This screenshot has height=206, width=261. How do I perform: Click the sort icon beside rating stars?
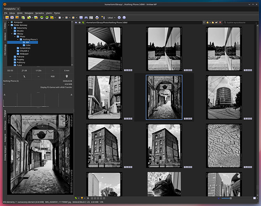click(88, 198)
